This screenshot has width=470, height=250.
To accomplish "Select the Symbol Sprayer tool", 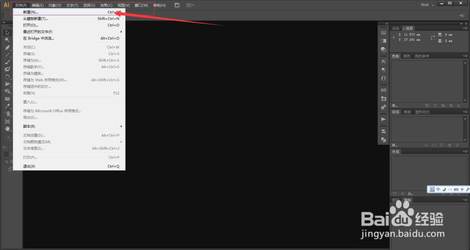I will pyautogui.click(x=7, y=114).
